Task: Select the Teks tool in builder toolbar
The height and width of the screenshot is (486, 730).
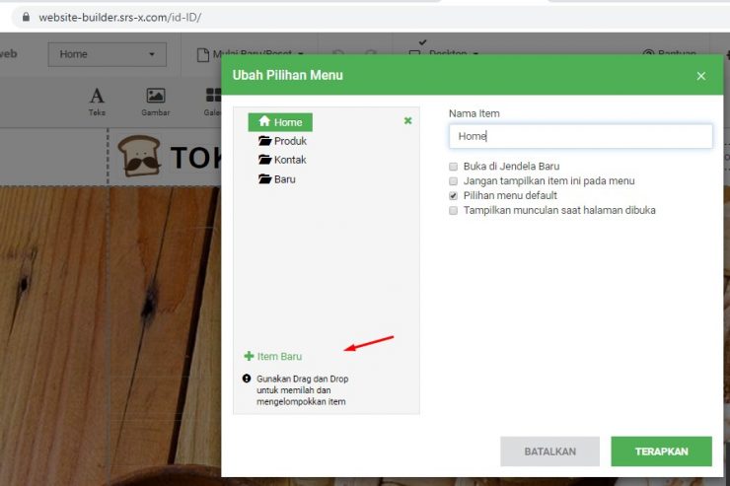Action: (97, 102)
